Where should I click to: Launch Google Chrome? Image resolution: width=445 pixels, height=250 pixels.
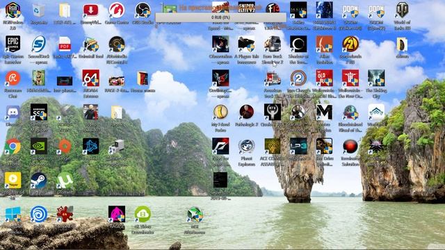pos(13,147)
